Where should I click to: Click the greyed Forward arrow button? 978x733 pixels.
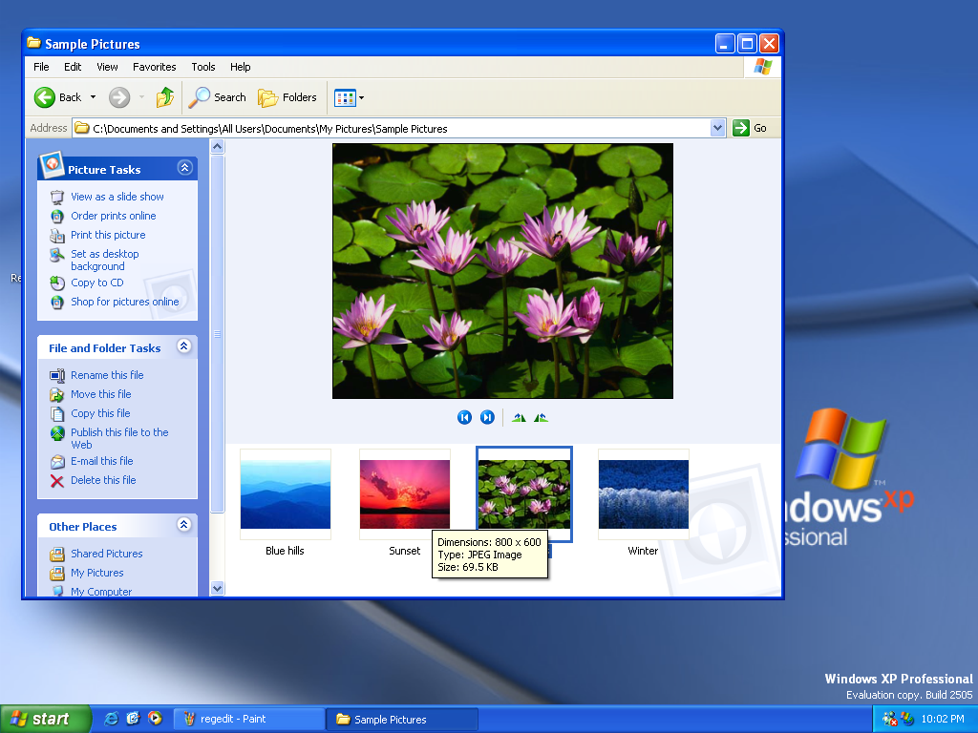point(119,97)
